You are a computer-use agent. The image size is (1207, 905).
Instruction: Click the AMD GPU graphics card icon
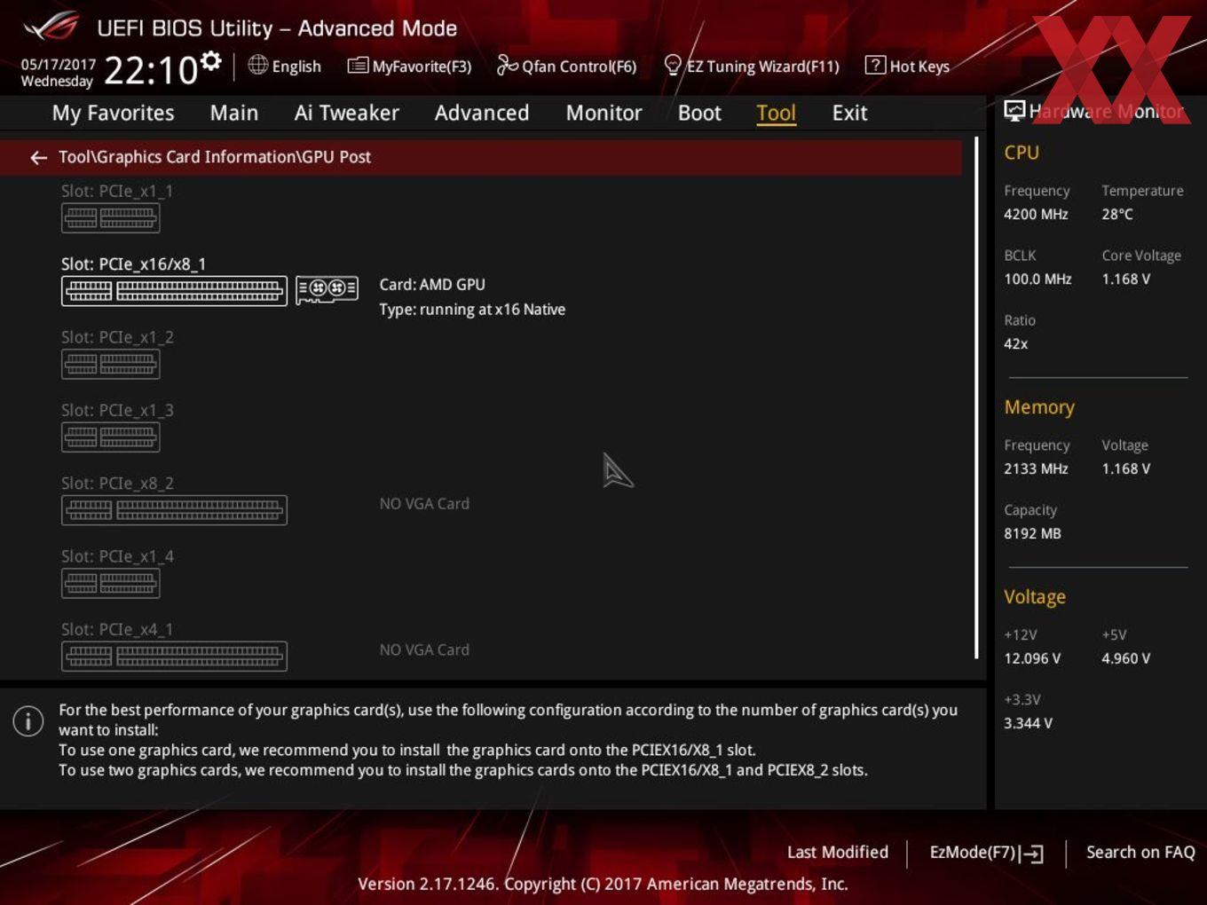[327, 289]
